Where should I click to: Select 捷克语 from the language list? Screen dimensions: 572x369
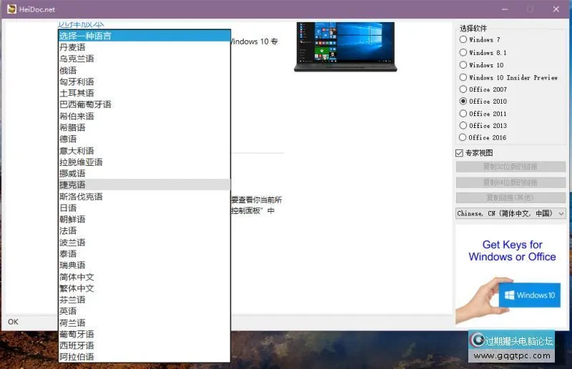pos(73,184)
